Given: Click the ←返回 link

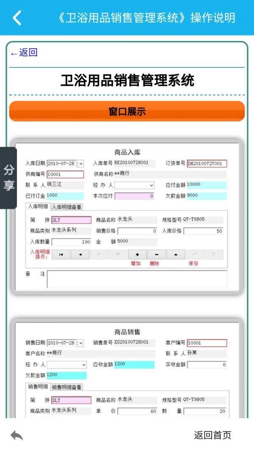Looking at the screenshot, I should [x=24, y=53].
